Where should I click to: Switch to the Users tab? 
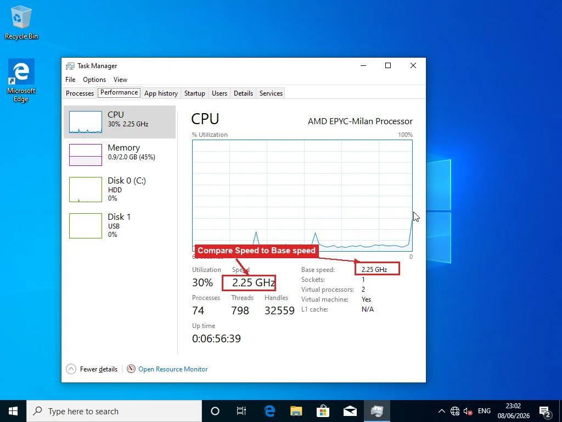[x=220, y=93]
